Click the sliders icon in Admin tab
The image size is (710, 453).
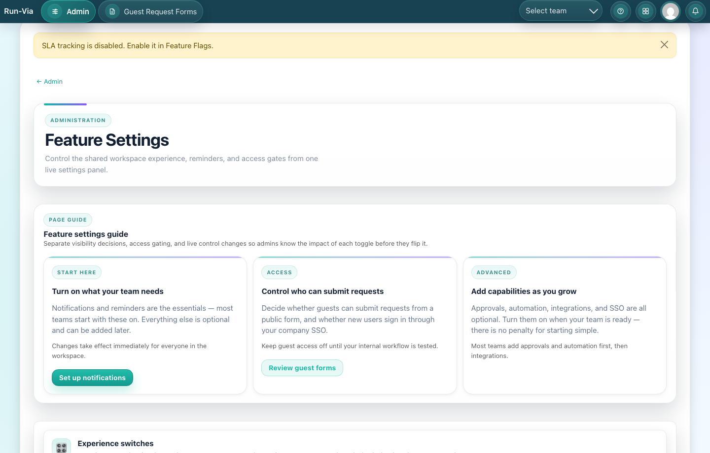(x=55, y=11)
